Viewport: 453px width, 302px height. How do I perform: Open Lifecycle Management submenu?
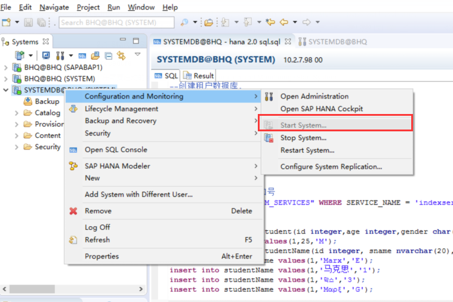[x=163, y=109]
